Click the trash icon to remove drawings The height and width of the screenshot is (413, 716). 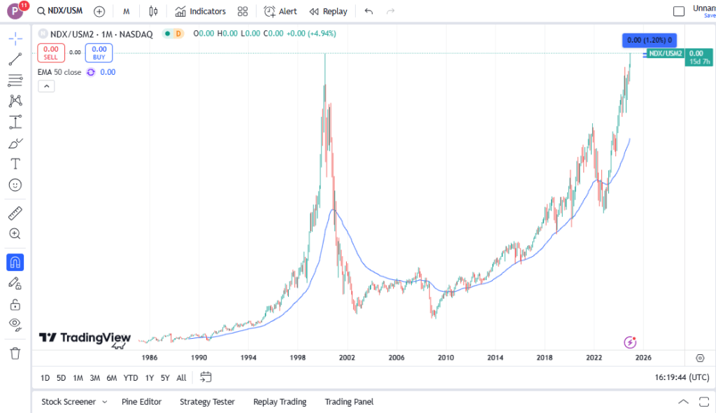coord(15,353)
